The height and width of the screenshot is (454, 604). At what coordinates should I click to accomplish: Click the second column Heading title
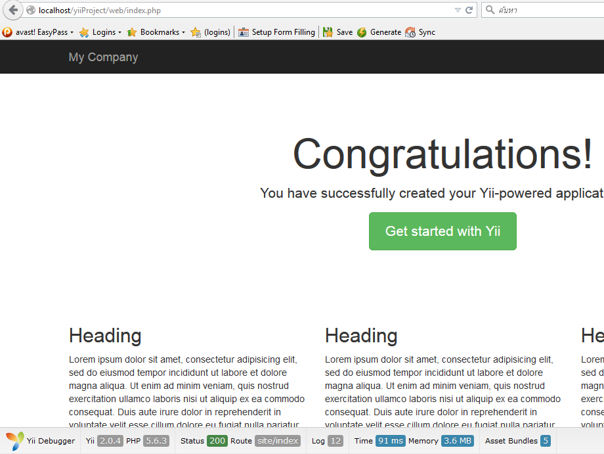(x=361, y=335)
